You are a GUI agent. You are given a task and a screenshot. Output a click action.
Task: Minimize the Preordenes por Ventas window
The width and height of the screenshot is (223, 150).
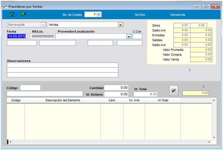point(197,7)
